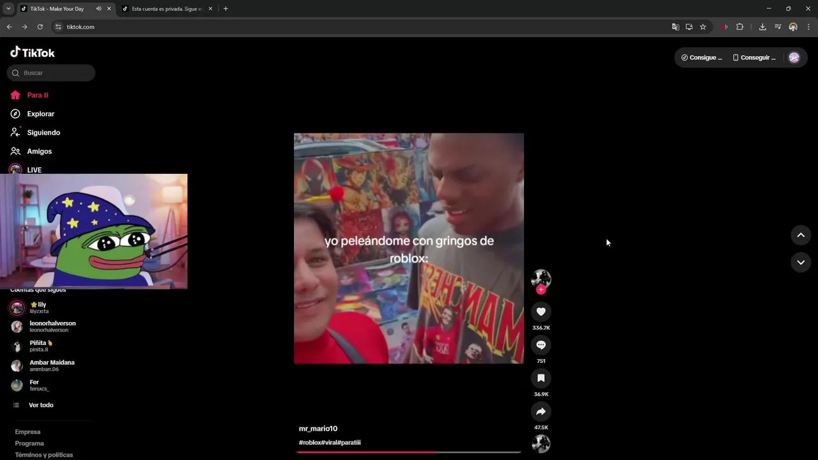Open the LIVE section
The height and width of the screenshot is (460, 818).
26,169
